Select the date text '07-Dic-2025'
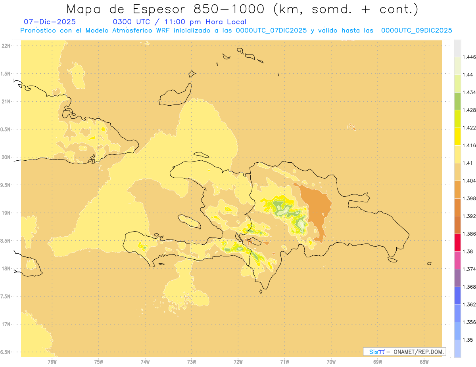This screenshot has width=476, height=367. coord(50,22)
